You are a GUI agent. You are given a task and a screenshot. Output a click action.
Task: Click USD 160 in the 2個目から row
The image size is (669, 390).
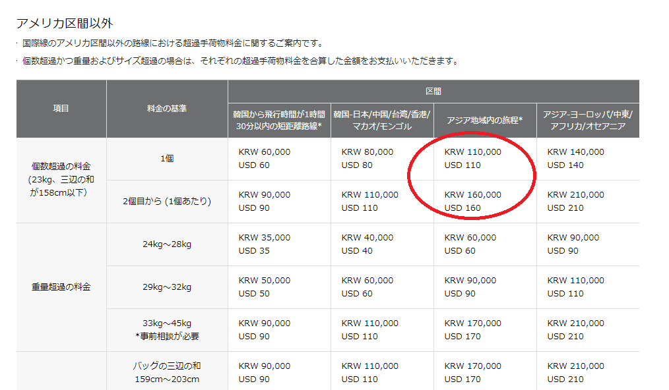pos(462,208)
